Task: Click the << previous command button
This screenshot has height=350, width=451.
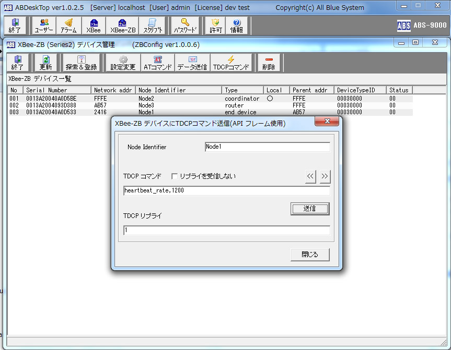Action: click(310, 176)
